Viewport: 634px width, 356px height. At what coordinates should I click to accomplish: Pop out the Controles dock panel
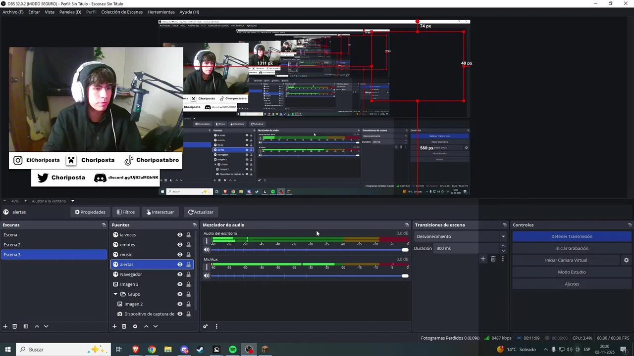point(630,225)
